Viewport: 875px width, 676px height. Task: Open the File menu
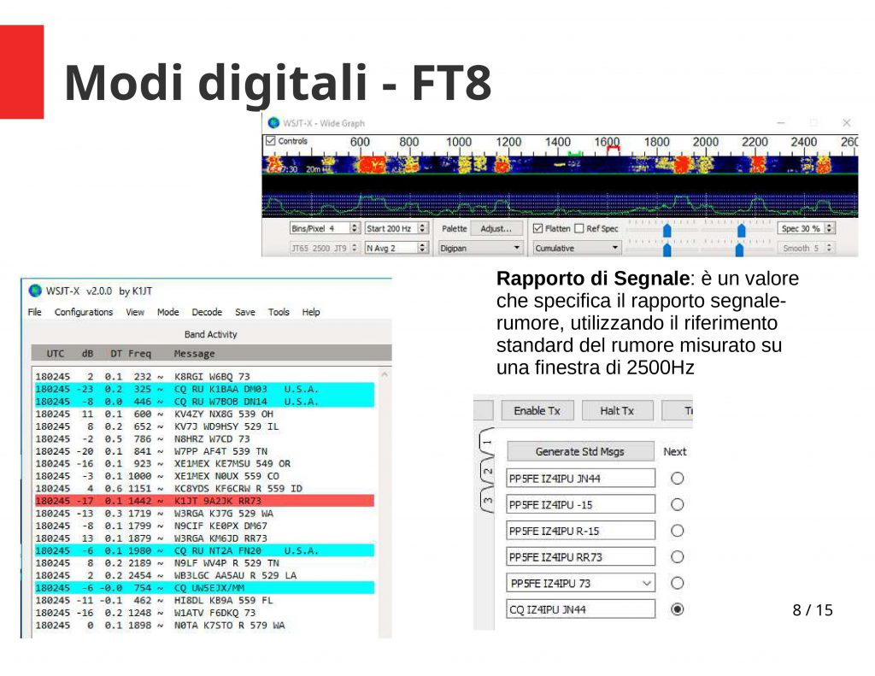[34, 312]
